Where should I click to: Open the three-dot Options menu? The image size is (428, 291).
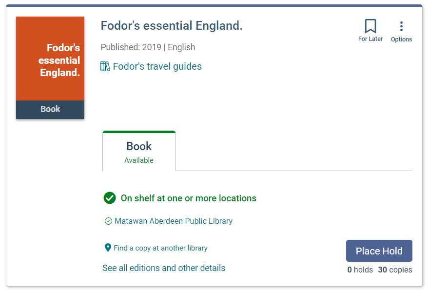click(401, 27)
